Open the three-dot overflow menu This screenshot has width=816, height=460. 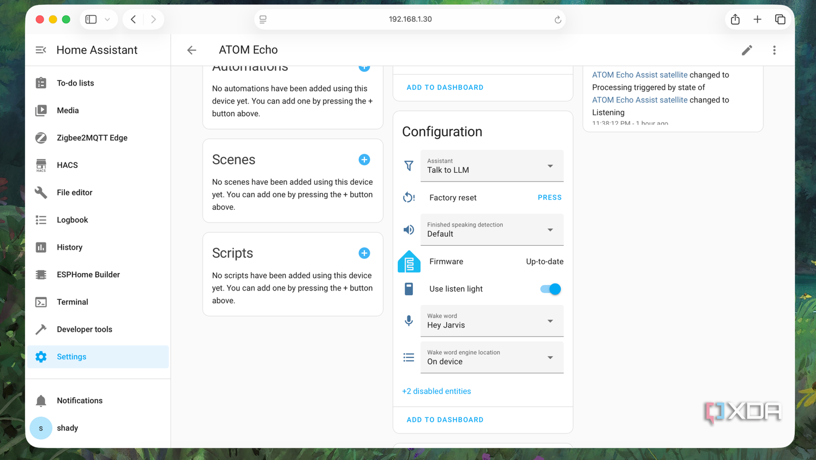click(774, 50)
